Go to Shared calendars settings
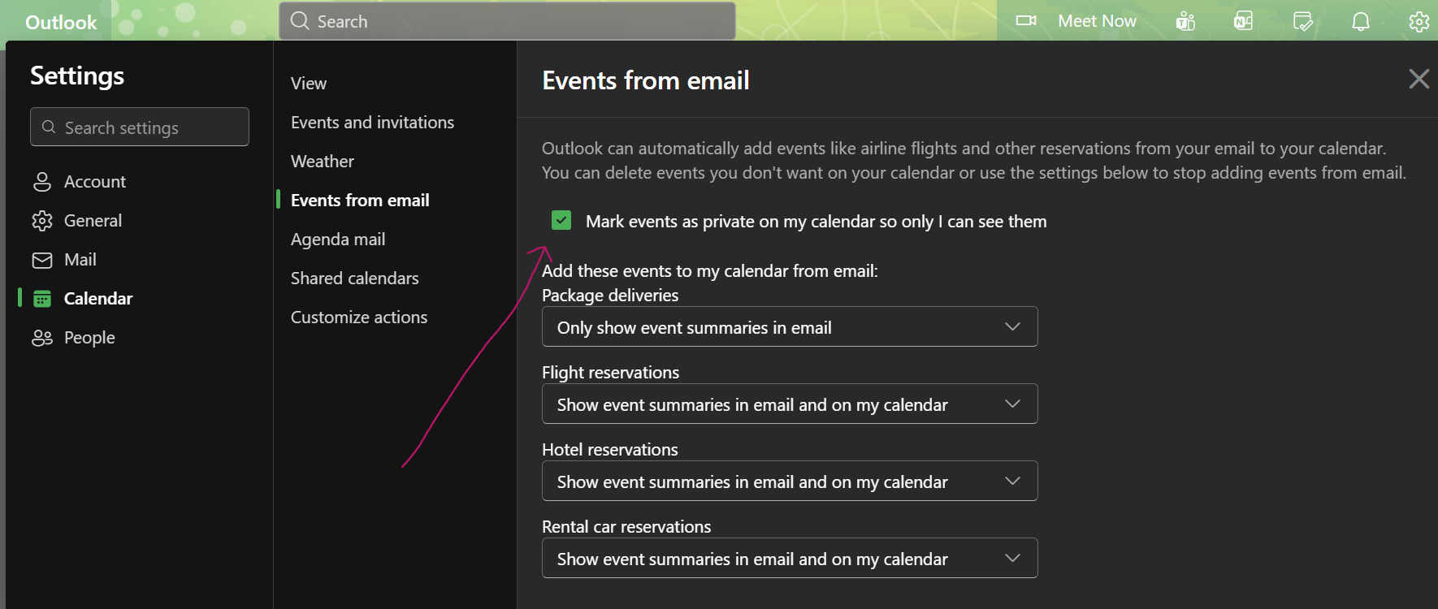Screen dimensions: 1438x609 [354, 279]
